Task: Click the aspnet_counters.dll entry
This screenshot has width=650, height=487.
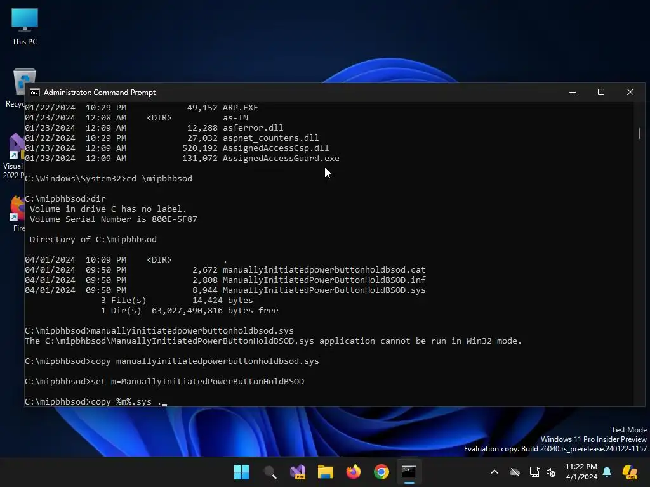Action: click(x=270, y=138)
